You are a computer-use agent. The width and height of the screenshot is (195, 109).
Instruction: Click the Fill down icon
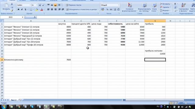click(175, 7)
